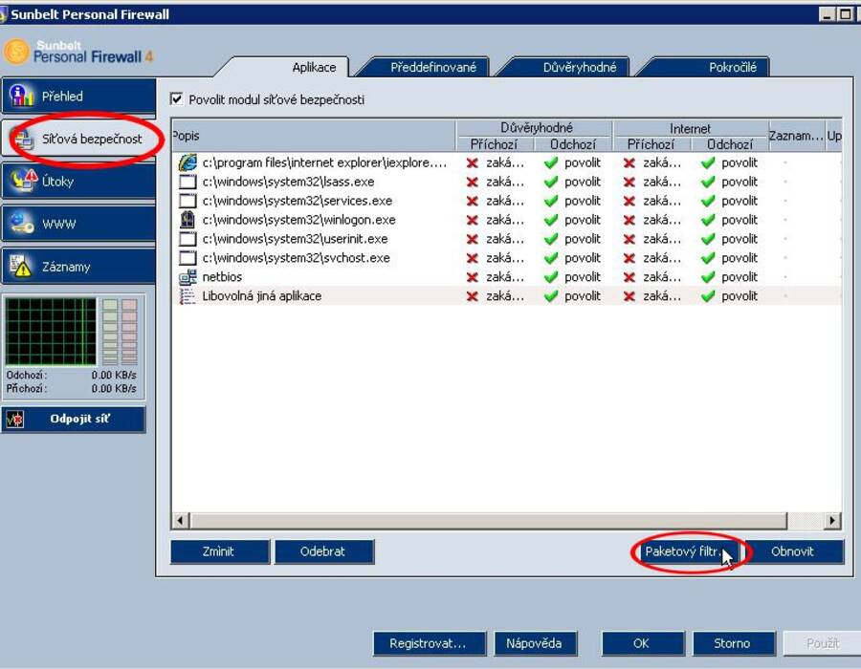Screen dimensions: 861x669
Task: Open the Útoky section
Action: point(78,181)
